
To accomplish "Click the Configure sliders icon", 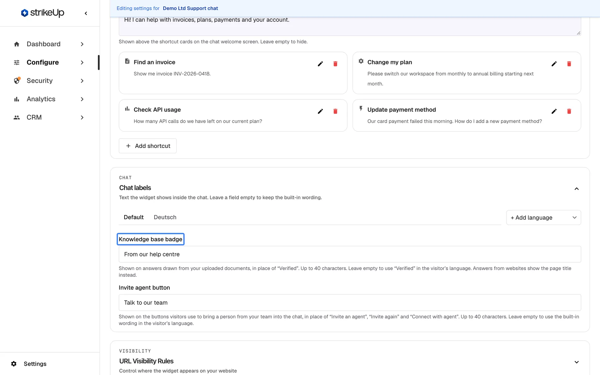I will click(17, 62).
